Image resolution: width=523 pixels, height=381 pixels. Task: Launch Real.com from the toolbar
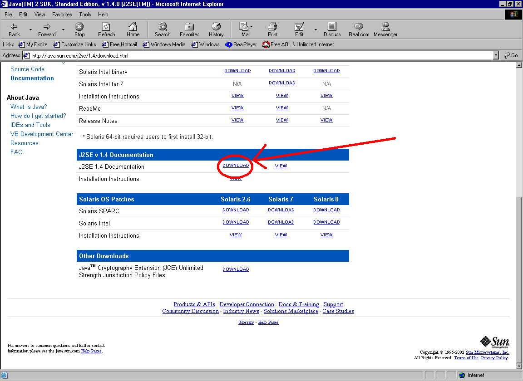click(359, 29)
